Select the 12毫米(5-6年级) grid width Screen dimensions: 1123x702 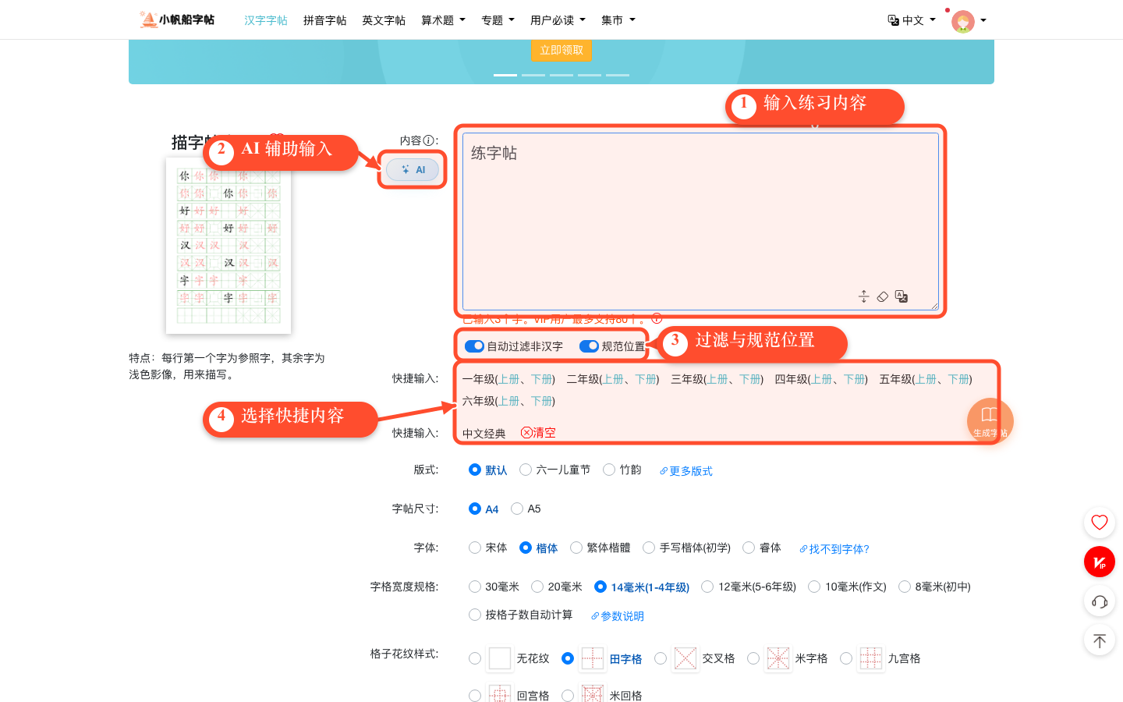(x=707, y=587)
